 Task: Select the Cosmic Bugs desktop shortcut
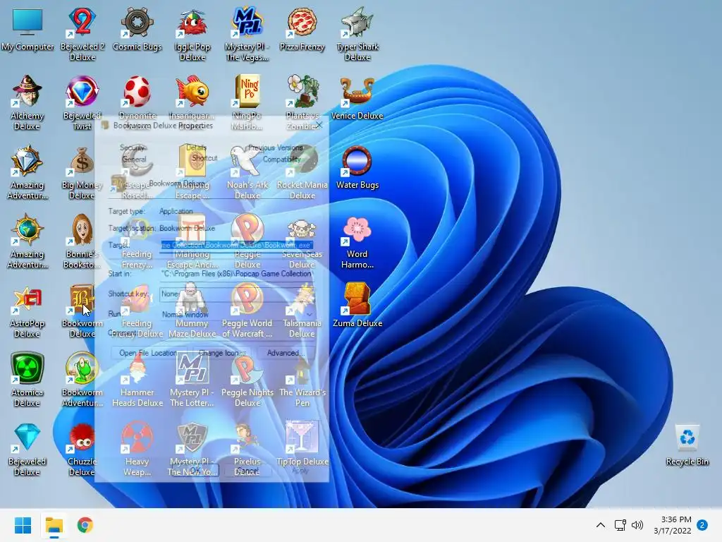[x=137, y=30]
